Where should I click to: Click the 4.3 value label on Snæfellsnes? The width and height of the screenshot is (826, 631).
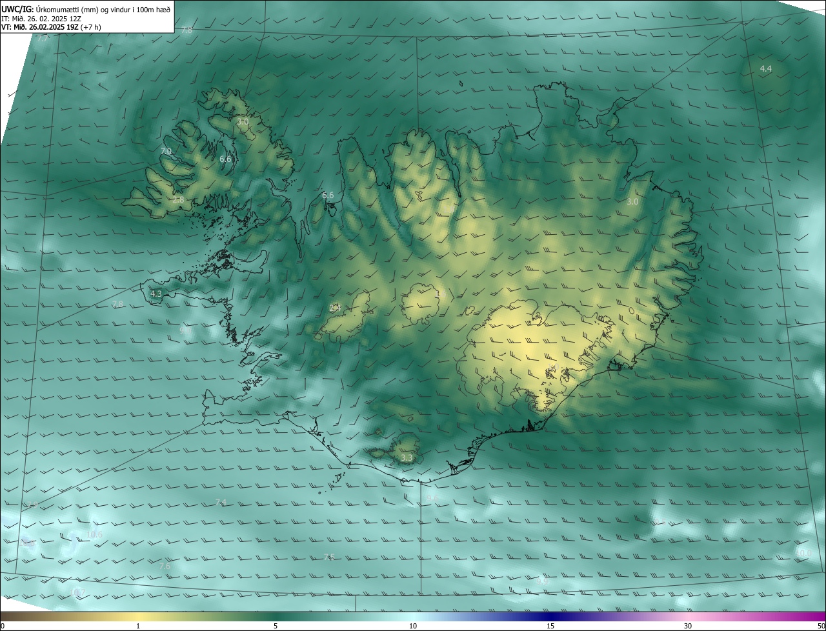(x=156, y=294)
